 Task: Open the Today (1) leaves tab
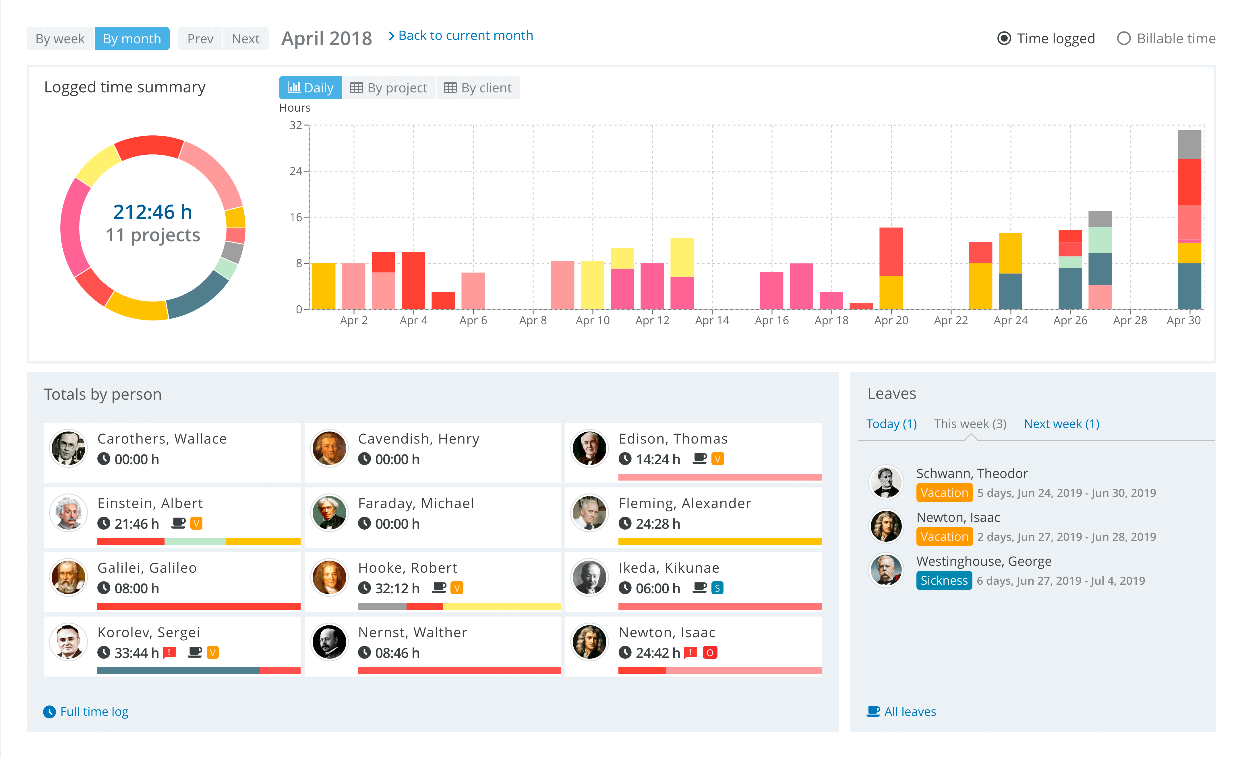click(891, 424)
